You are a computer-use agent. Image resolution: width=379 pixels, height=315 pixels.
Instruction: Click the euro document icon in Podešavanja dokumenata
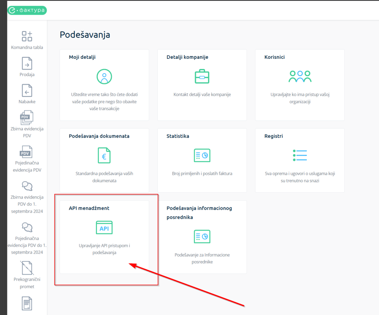pos(104,155)
